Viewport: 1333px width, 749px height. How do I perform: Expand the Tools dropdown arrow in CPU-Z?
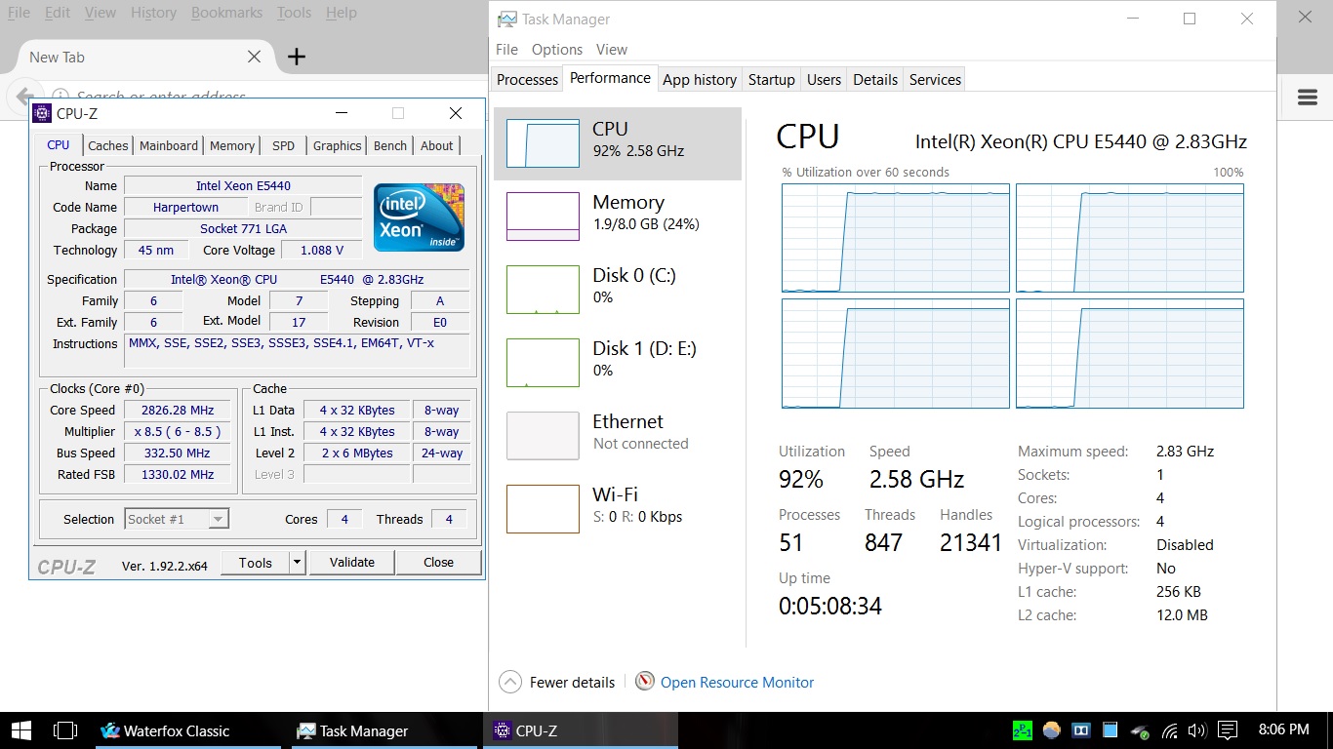(x=298, y=563)
